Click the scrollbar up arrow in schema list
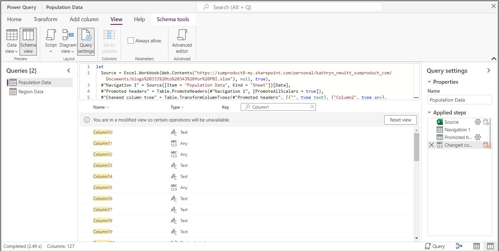This screenshot has height=251, width=499. (416, 130)
